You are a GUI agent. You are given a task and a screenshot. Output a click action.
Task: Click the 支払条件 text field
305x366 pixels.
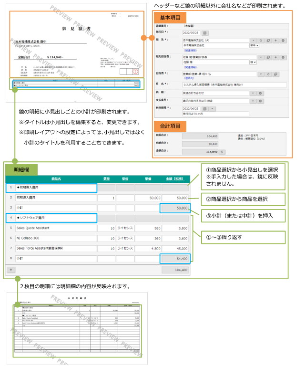(x=216, y=101)
